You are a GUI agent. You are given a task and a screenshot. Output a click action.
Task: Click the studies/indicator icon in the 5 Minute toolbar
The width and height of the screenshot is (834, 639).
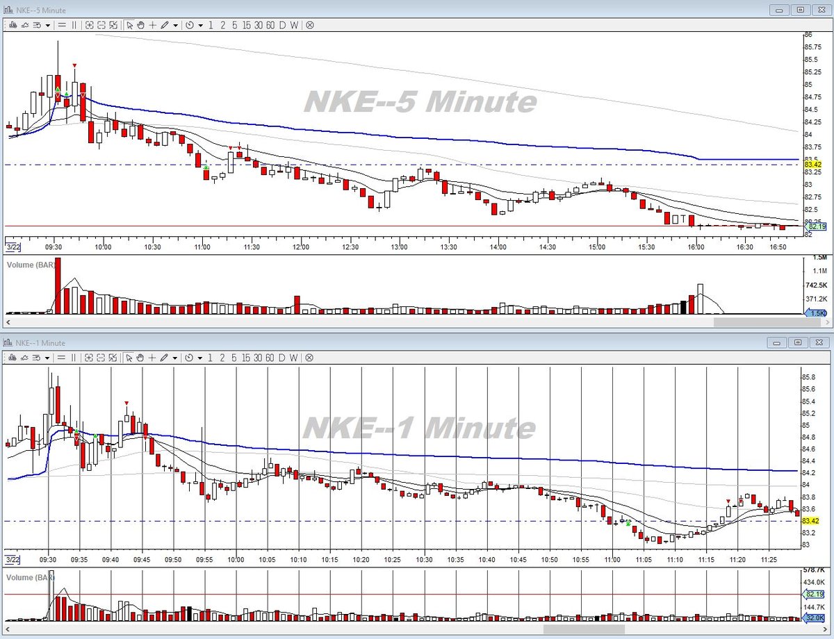(24, 25)
